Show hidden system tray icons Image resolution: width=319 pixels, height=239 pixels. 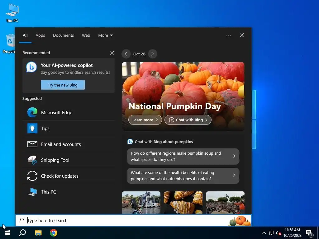264,233
